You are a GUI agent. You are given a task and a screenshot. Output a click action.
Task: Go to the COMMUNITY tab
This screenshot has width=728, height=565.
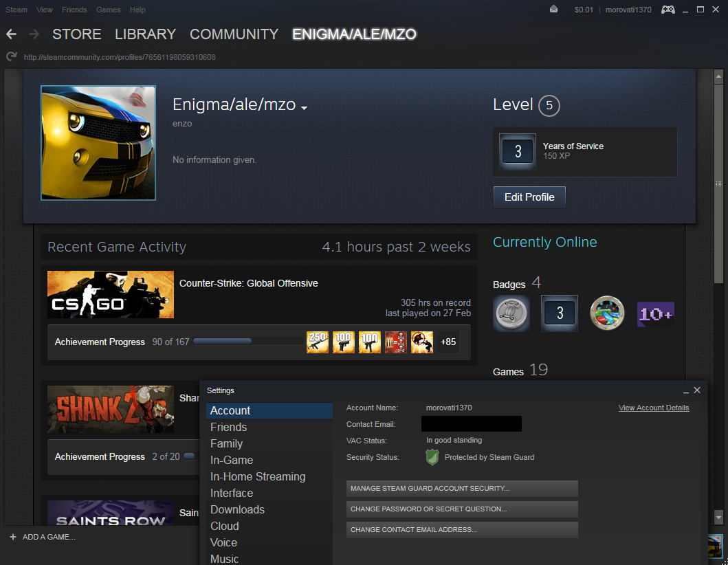pos(234,34)
